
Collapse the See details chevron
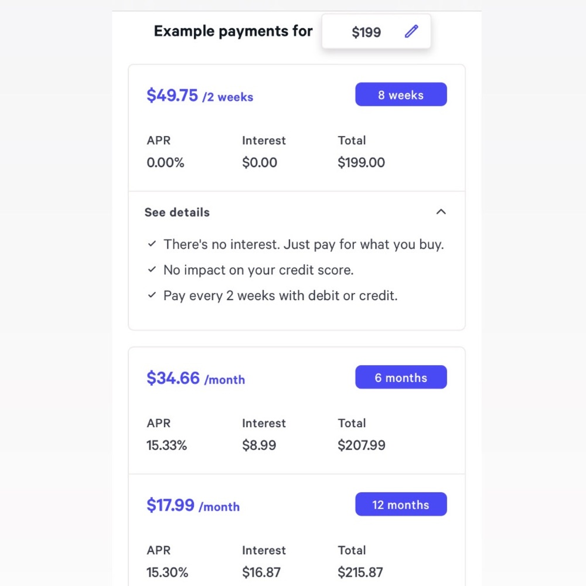(x=441, y=212)
